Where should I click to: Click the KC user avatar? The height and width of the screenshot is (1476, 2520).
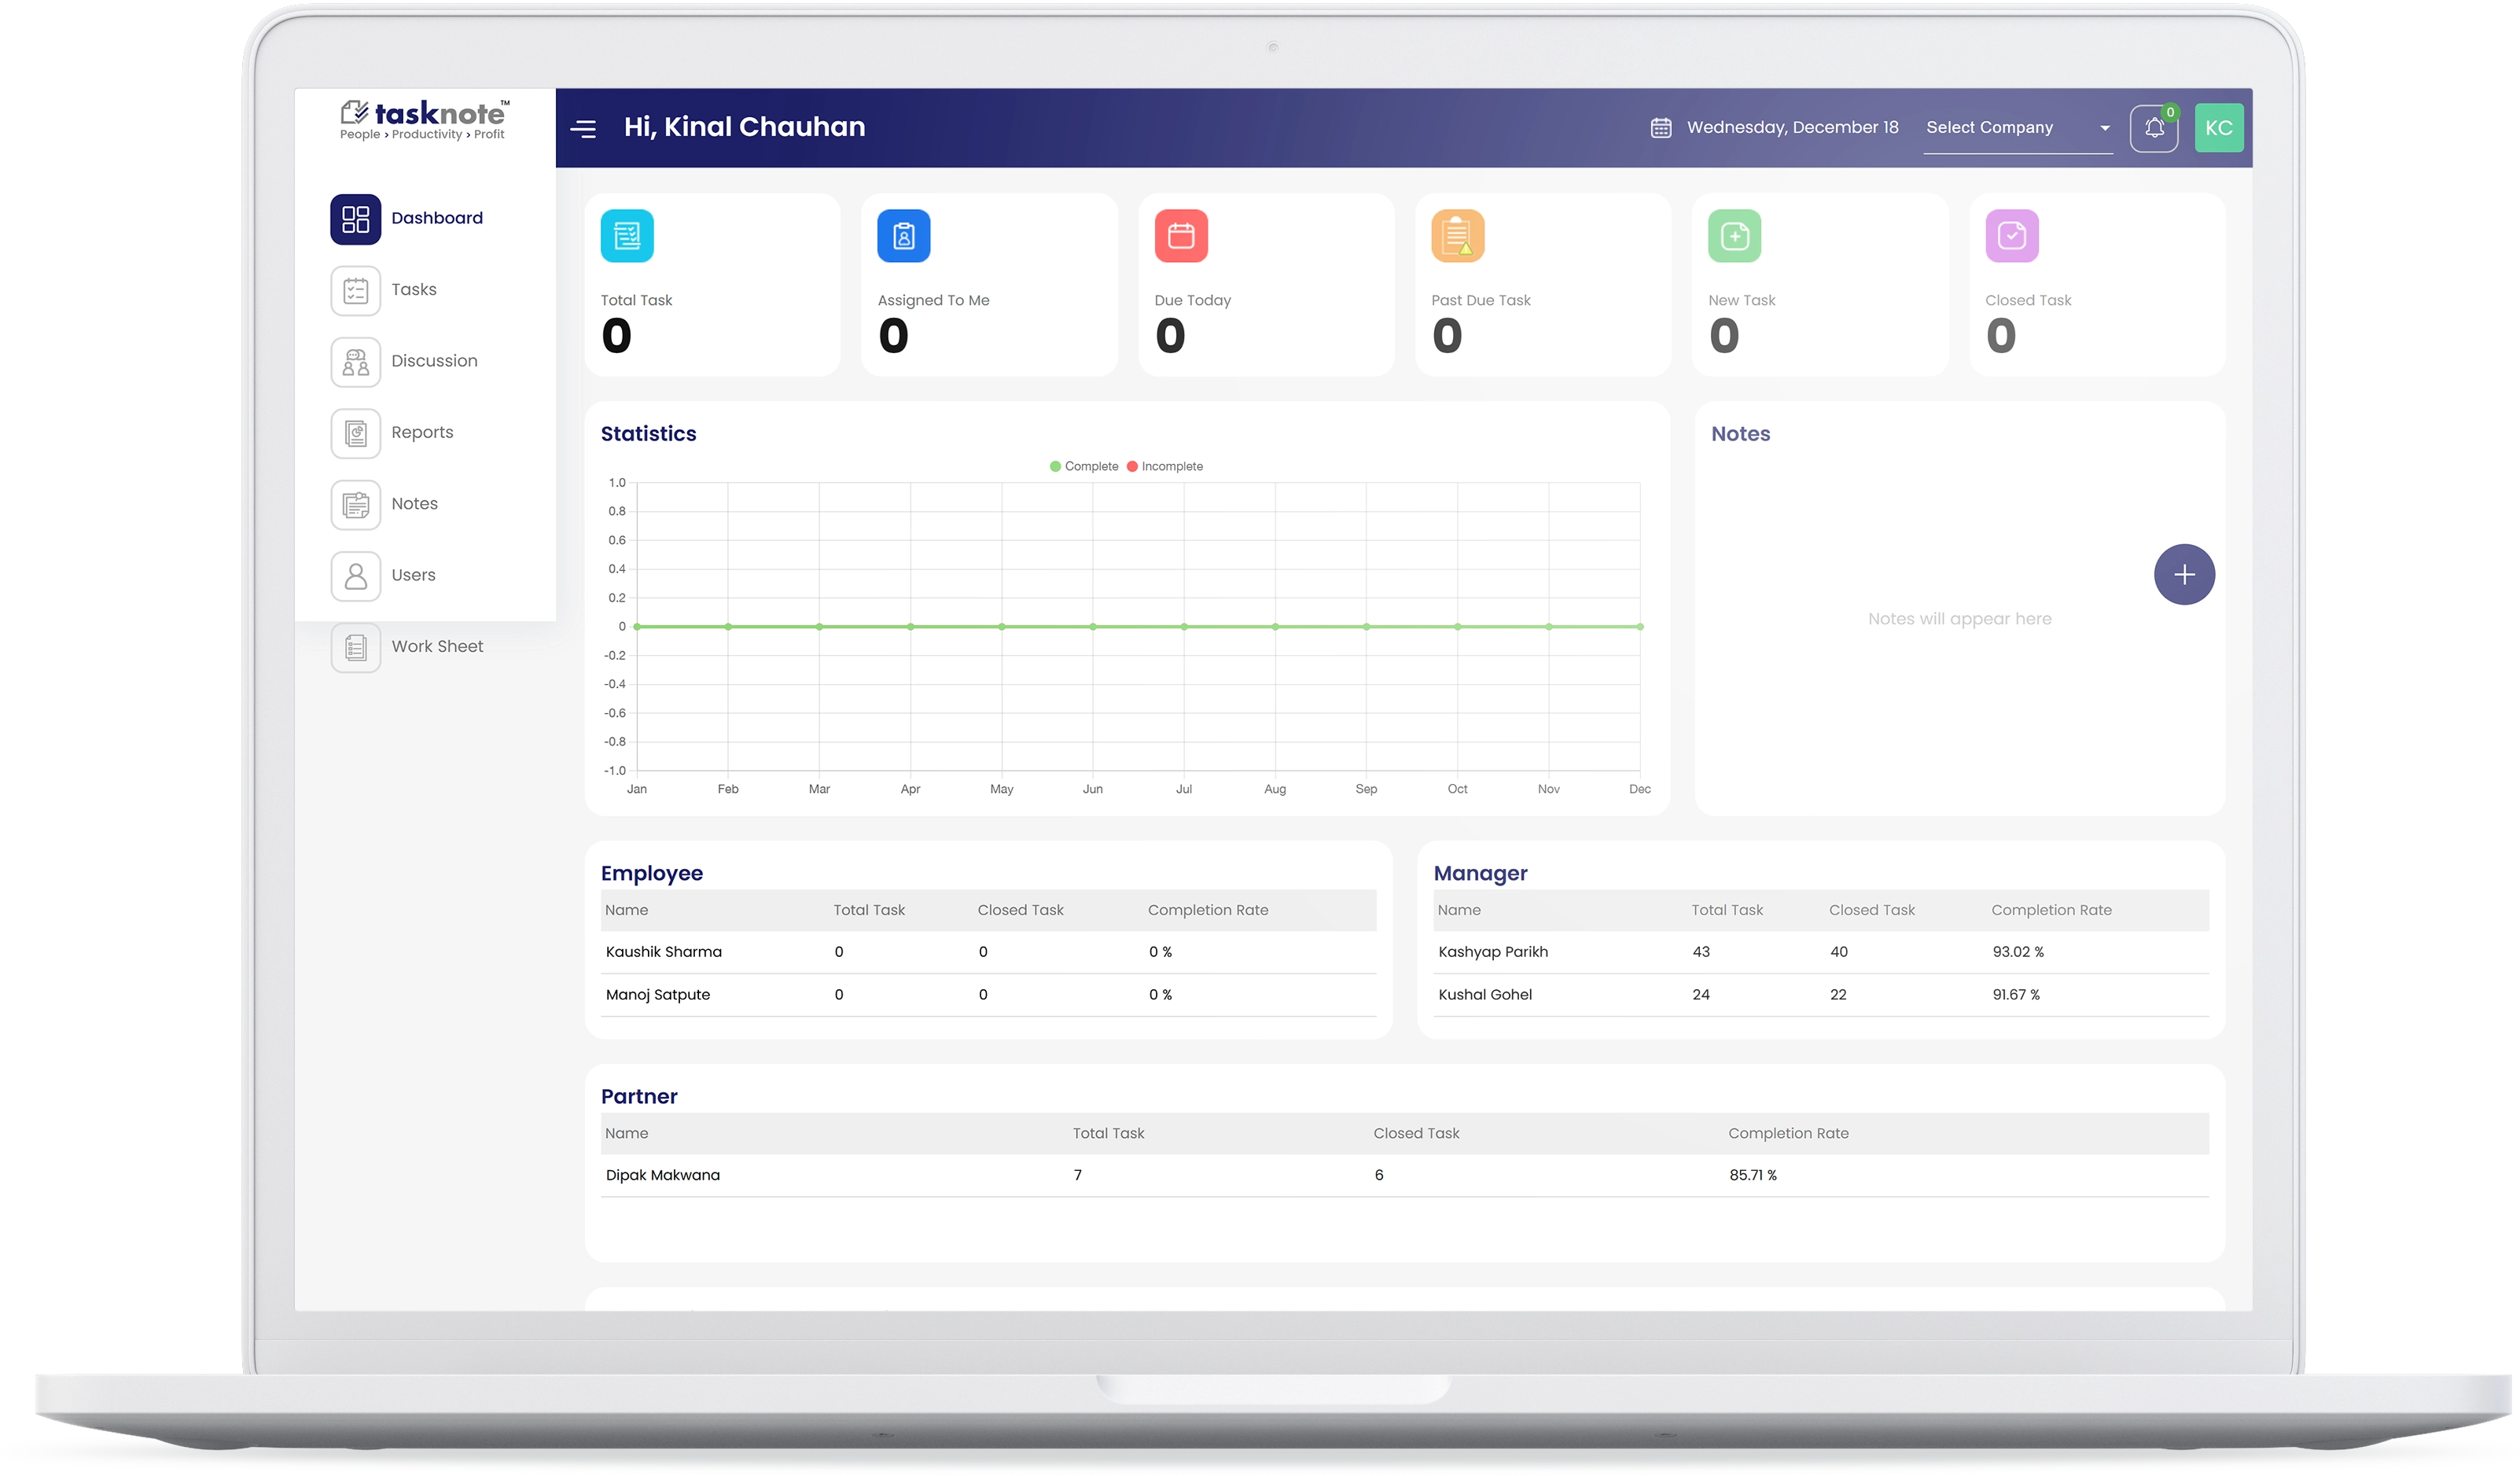pyautogui.click(x=2218, y=128)
